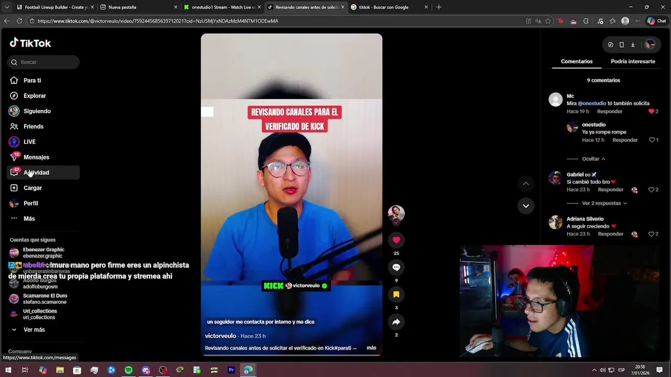Open the TikTok coins icon
The height and width of the screenshot is (377, 671).
[610, 45]
